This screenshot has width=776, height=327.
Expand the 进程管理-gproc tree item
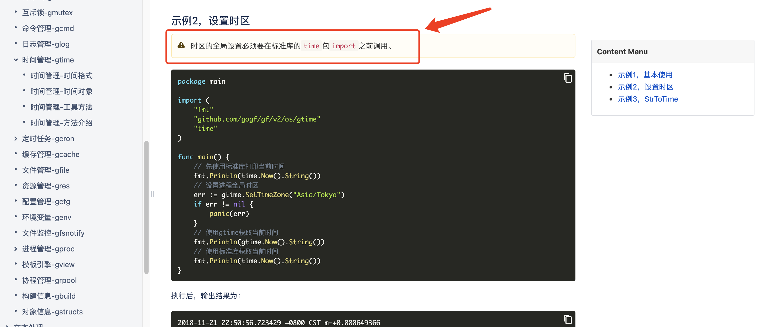point(16,249)
